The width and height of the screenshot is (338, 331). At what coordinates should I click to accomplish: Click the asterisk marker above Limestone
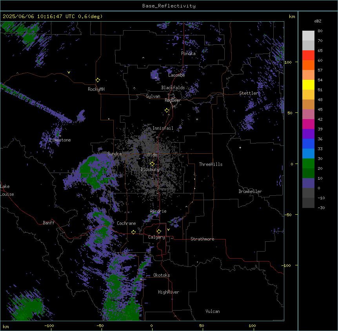pyautogui.click(x=60, y=136)
